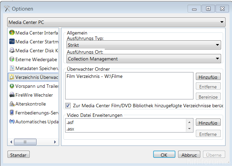Select the Metadaten Speicherung icon

click(x=12, y=68)
